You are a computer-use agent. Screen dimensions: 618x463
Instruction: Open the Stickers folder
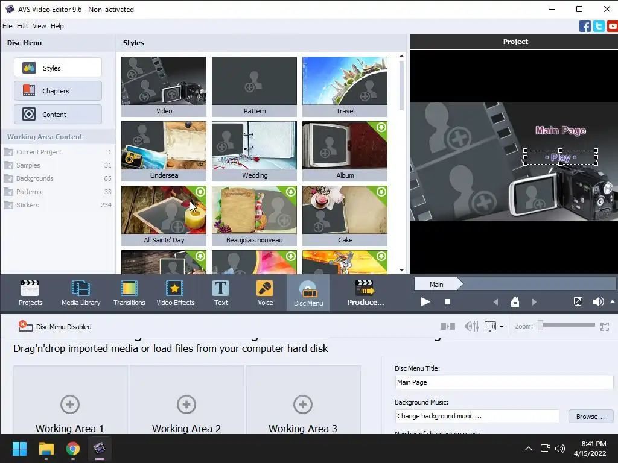57,205
